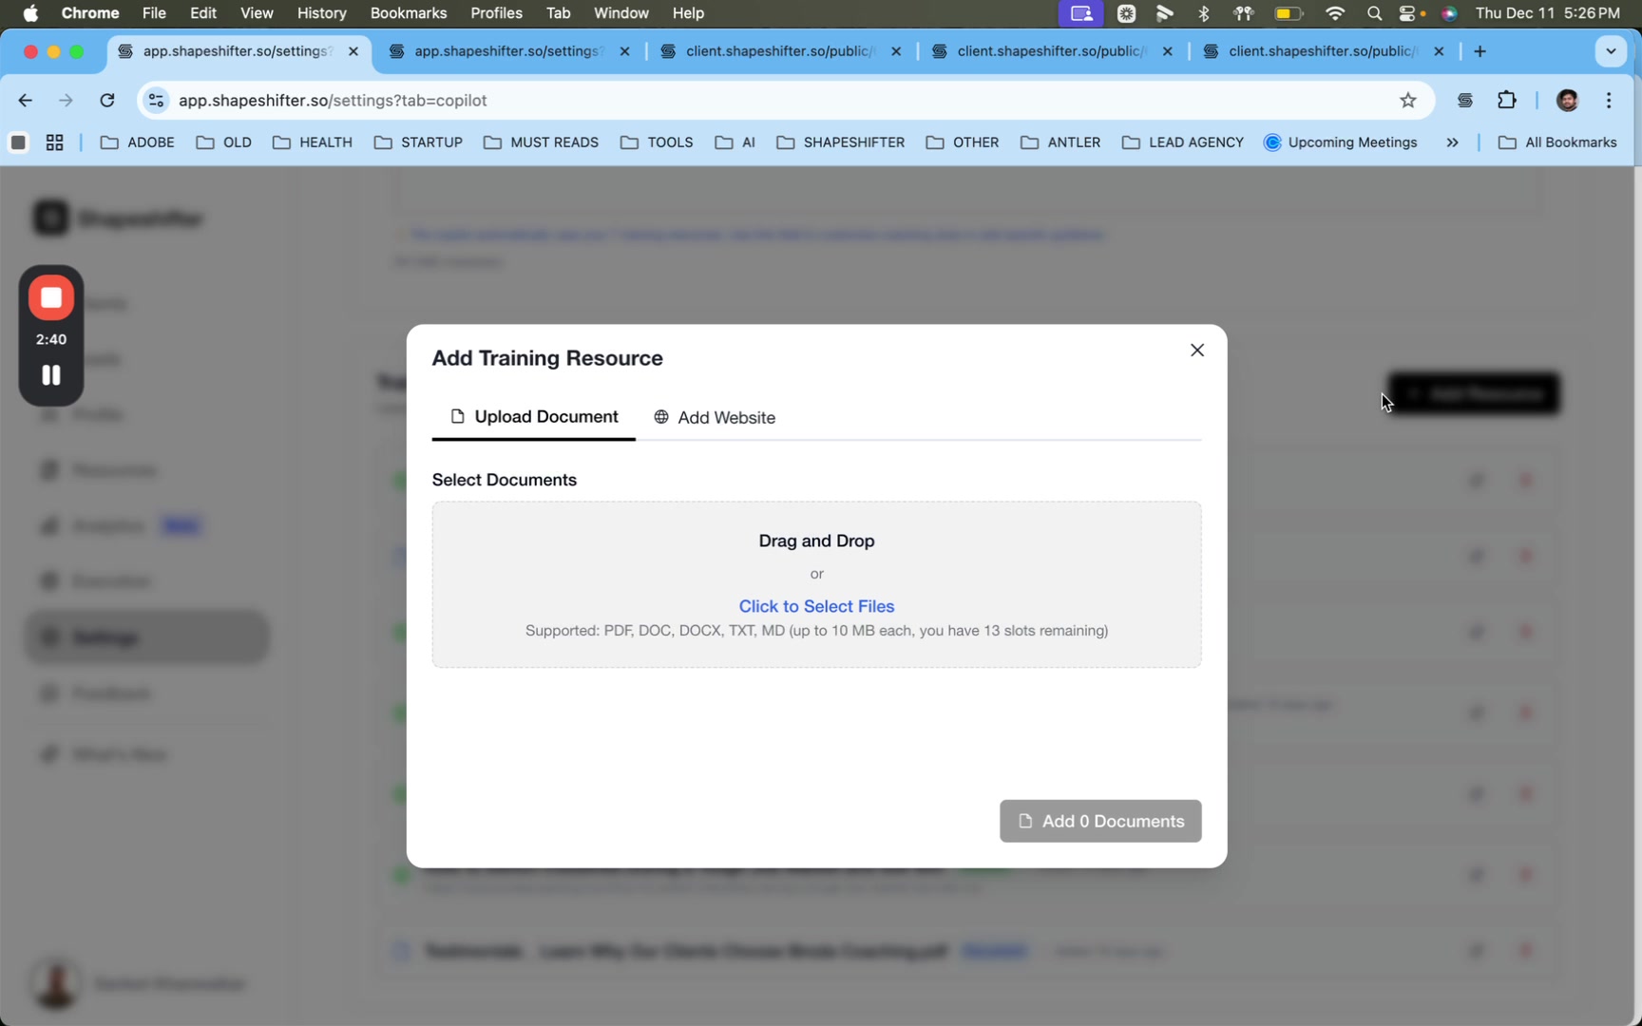Stop the screen recording
The height and width of the screenshot is (1026, 1642).
coord(50,296)
